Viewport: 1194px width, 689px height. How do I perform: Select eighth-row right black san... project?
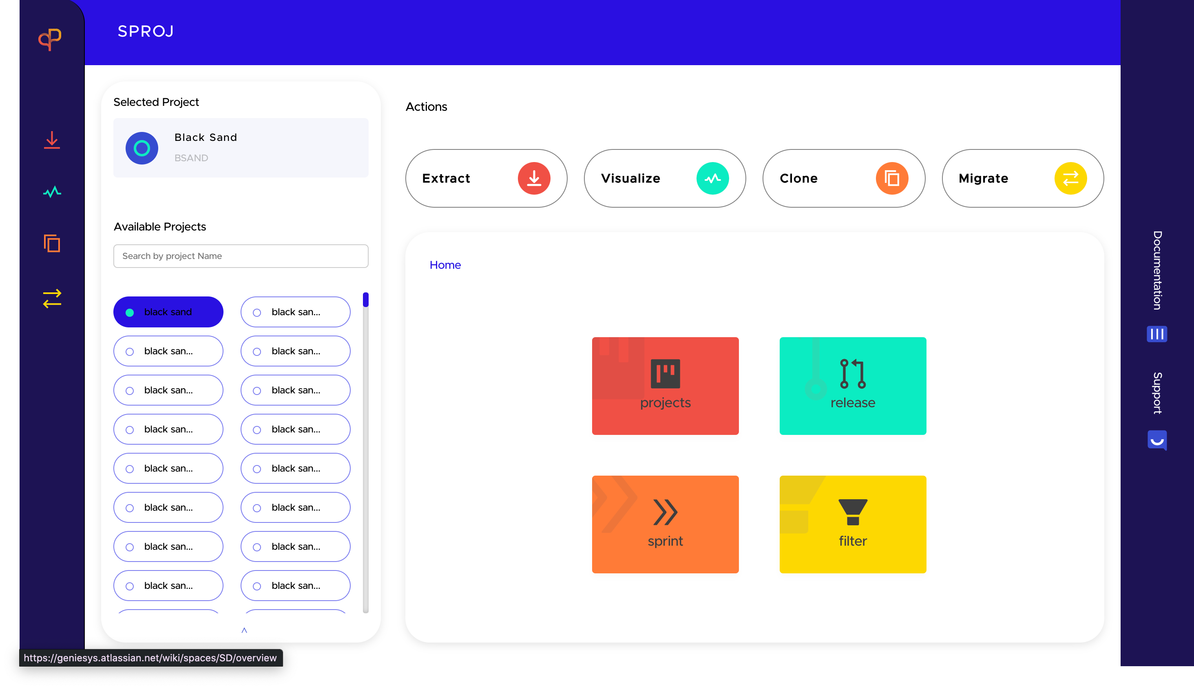pos(296,586)
